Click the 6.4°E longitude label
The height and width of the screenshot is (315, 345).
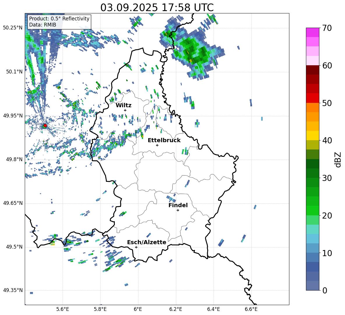pyautogui.click(x=213, y=309)
